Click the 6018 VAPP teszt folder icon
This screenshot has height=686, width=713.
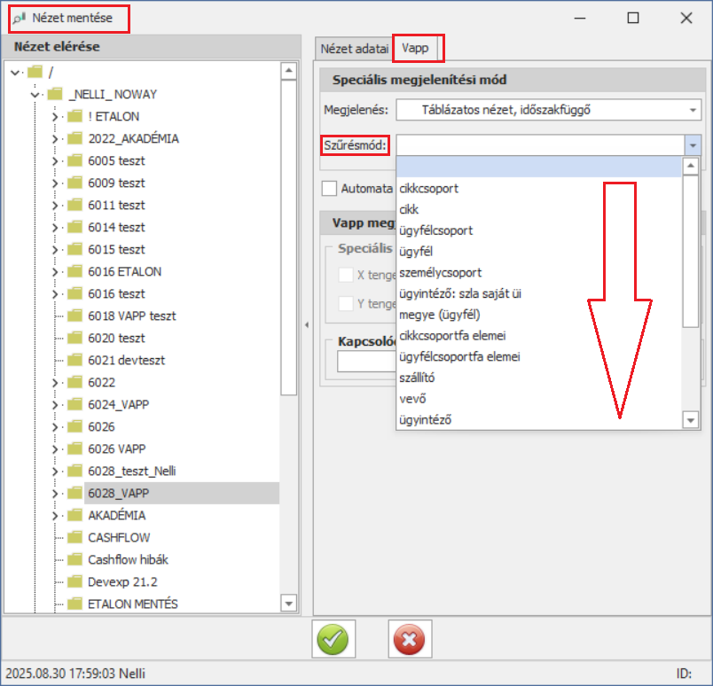pyautogui.click(x=74, y=316)
